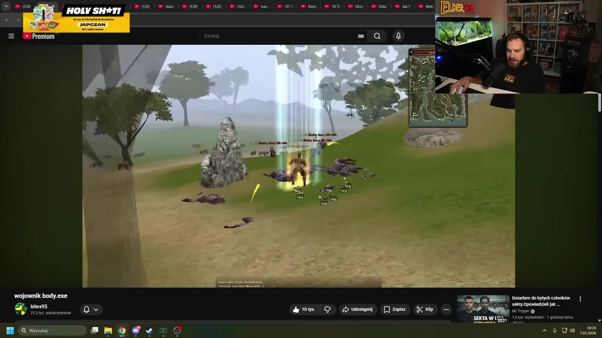This screenshot has width=602, height=338.
Task: Click the notification bell icon
Action: point(87,309)
